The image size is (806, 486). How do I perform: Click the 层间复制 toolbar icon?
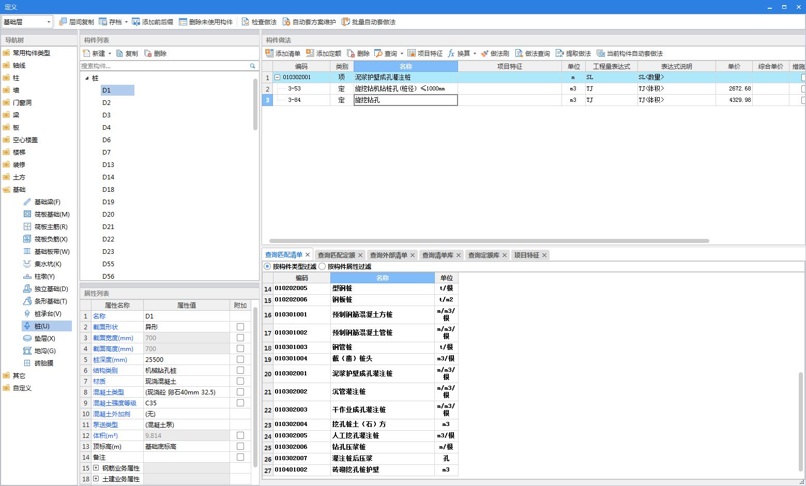click(63, 22)
